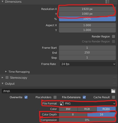Click the Resolution X field
Viewport: 118px width, 123px height.
click(87, 9)
